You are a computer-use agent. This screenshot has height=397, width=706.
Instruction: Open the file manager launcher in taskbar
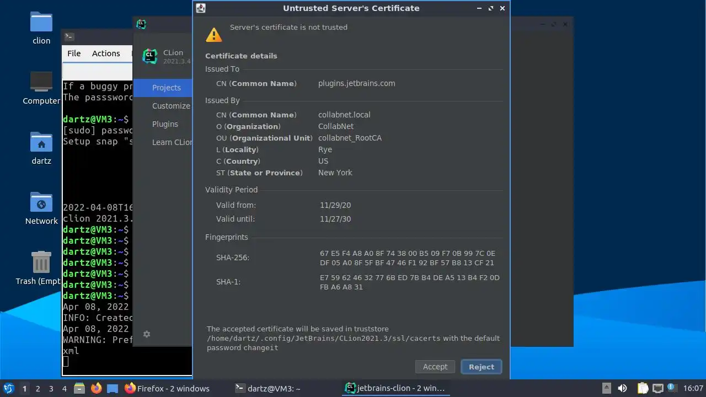coord(79,389)
